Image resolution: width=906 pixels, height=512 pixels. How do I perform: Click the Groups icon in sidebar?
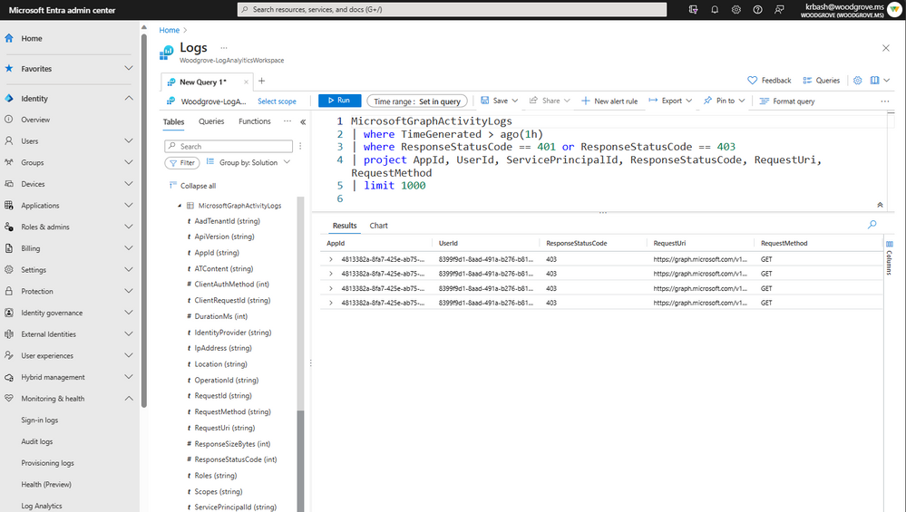pos(9,162)
